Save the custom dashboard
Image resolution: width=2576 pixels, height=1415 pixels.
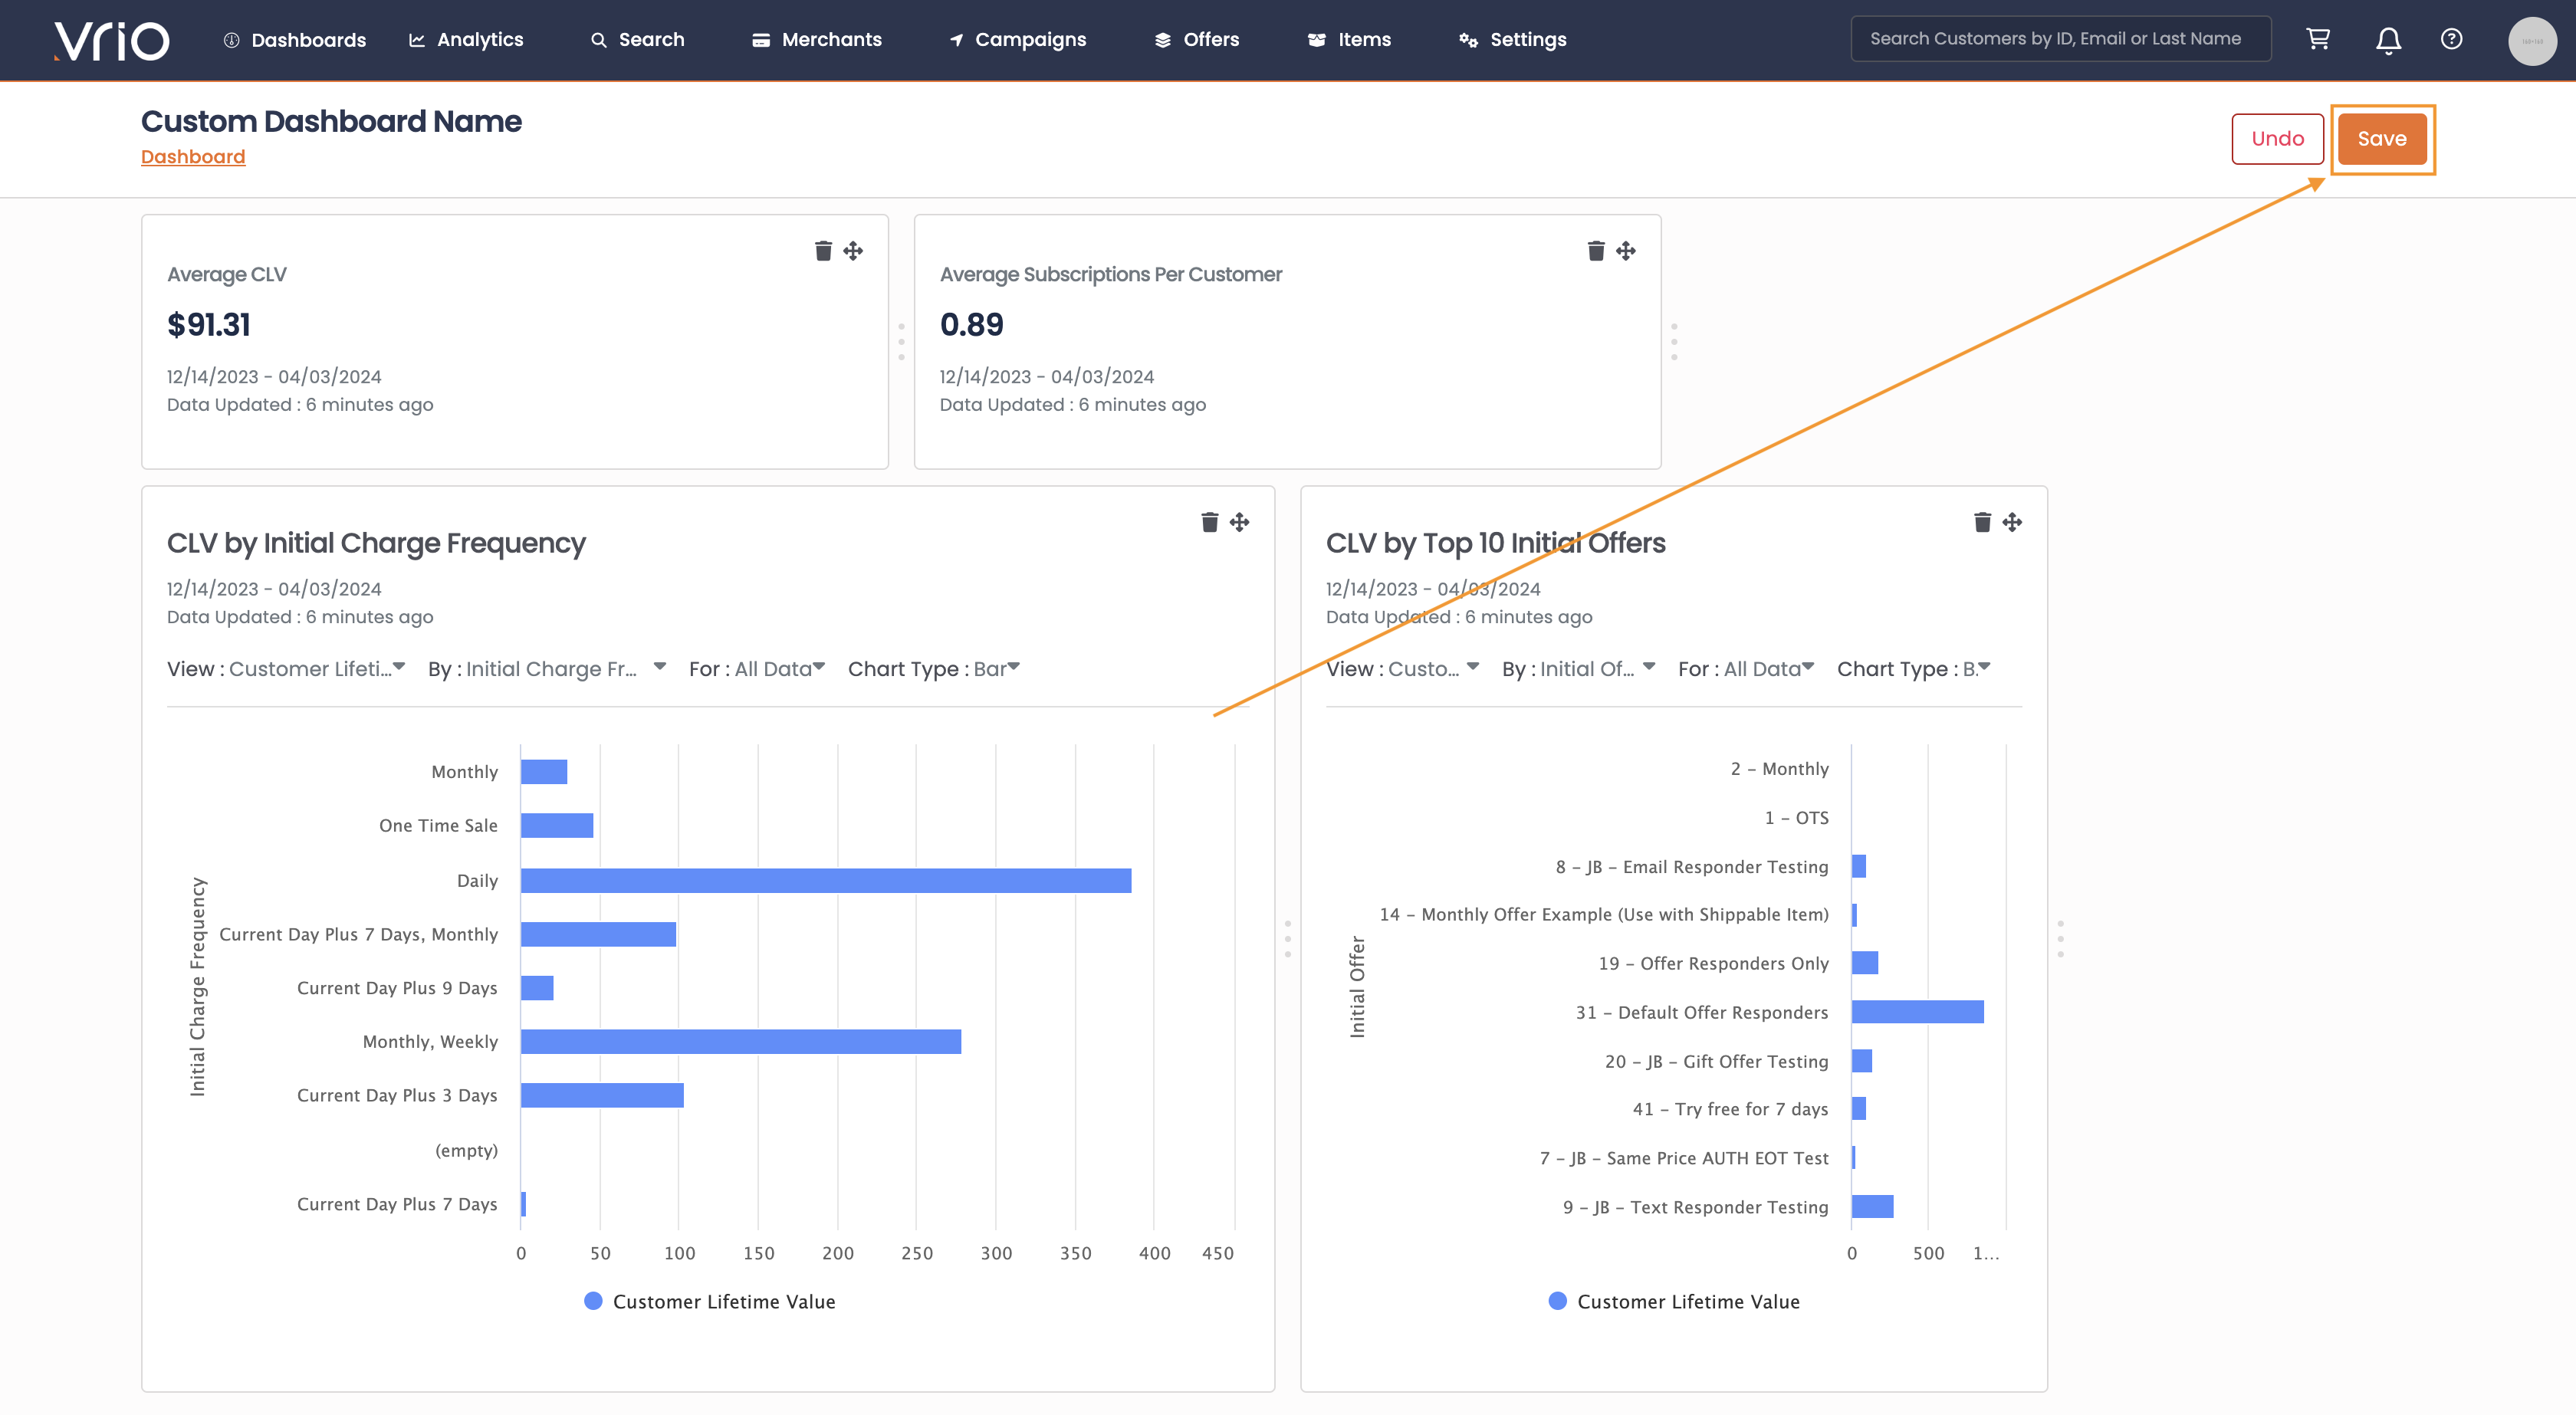(x=2381, y=139)
